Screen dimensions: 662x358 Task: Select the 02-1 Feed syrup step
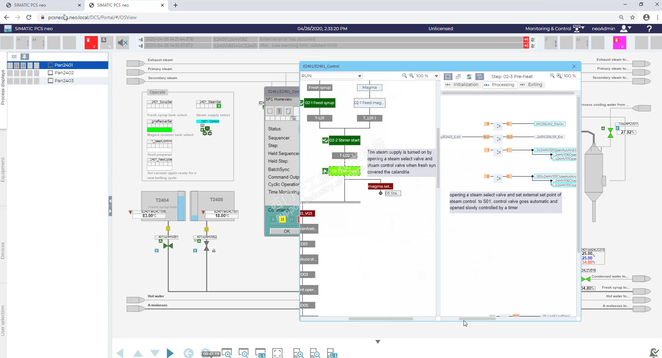tap(320, 103)
